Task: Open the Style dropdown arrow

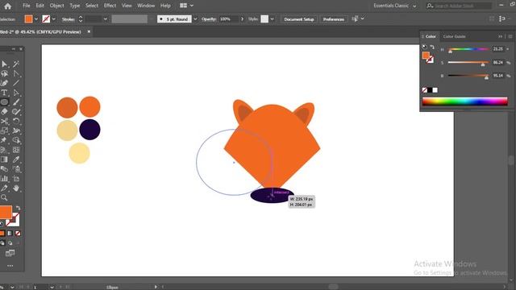Action: point(273,19)
